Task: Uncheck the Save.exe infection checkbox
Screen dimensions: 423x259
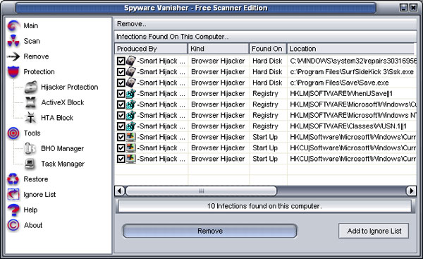Action: tap(121, 83)
